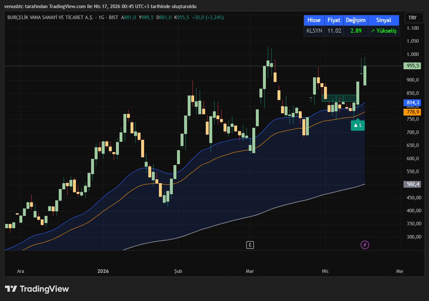Click the +30,0 (+3,24%) change text
The image size is (429, 301).
[208, 18]
